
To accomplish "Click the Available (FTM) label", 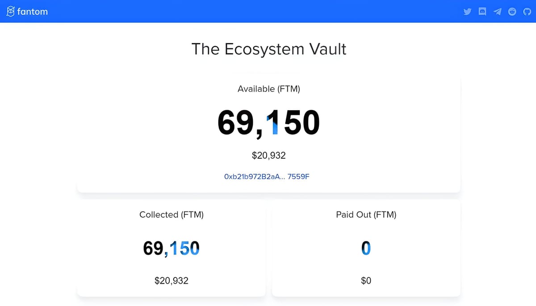I will click(x=268, y=89).
